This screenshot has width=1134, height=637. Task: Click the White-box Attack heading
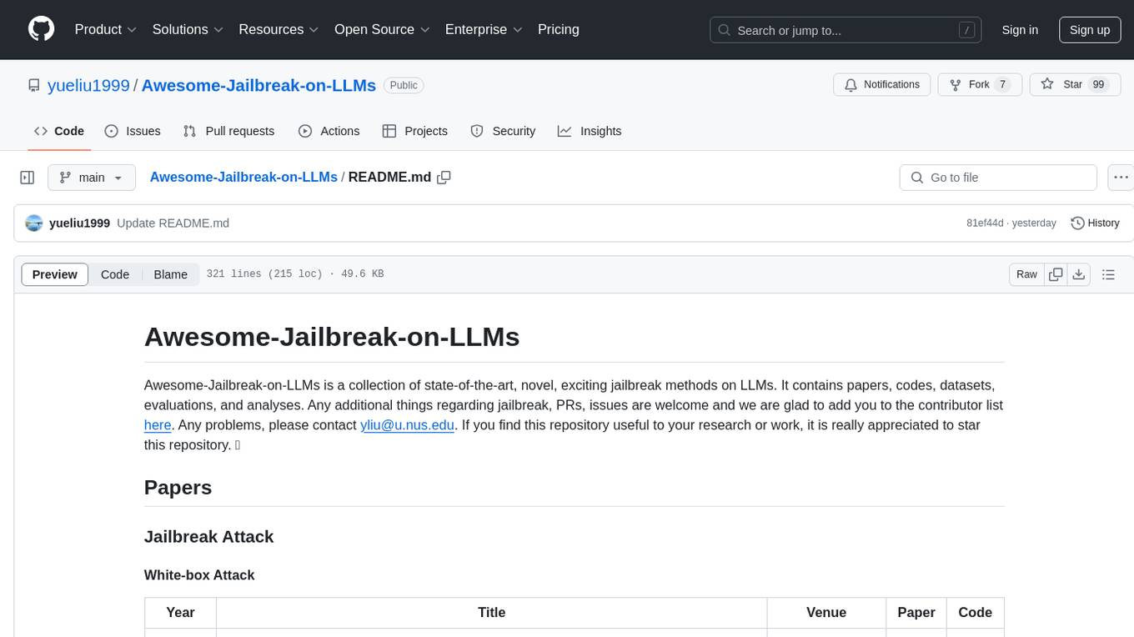[199, 574]
